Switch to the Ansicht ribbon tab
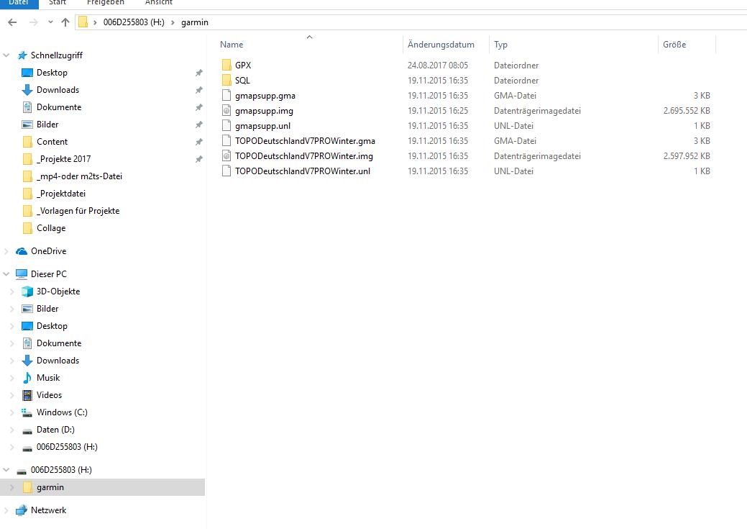The image size is (747, 529). point(158,3)
